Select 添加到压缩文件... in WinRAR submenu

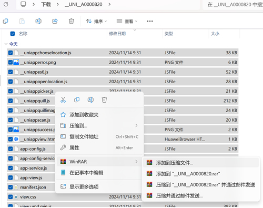[x=201, y=163]
